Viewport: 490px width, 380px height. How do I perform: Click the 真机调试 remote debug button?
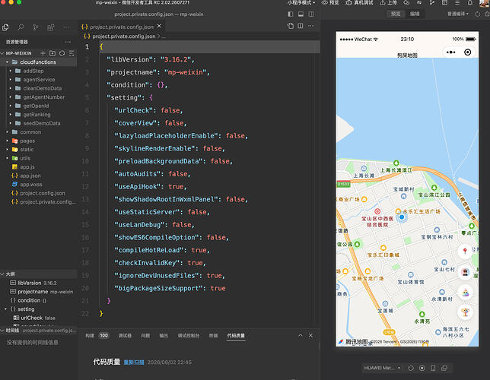point(359,2)
